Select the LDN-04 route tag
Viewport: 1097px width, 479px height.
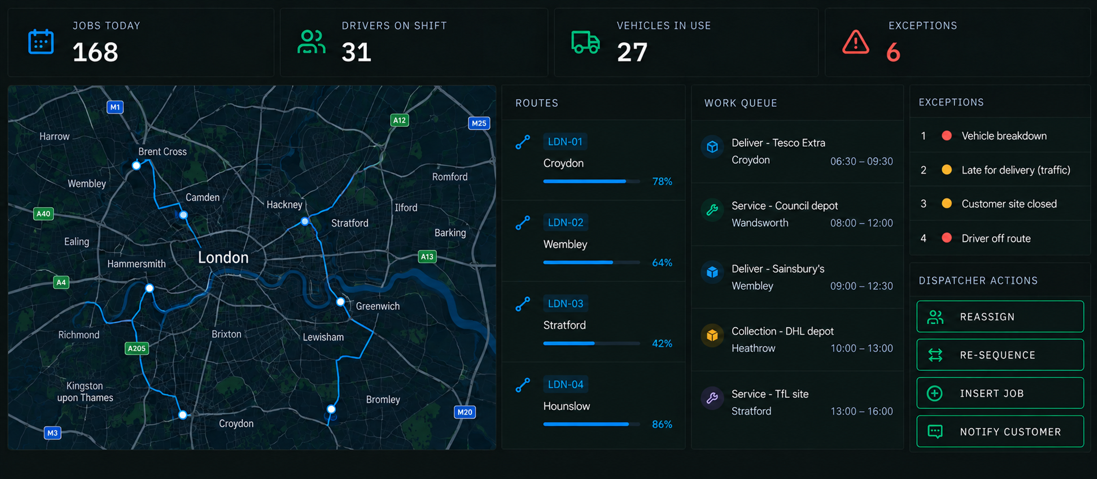[x=566, y=384]
